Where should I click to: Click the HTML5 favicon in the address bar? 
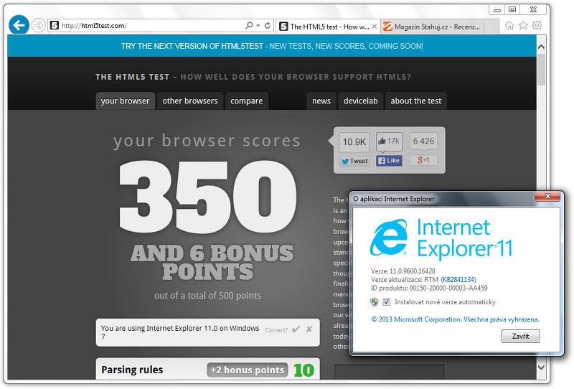pyautogui.click(x=55, y=25)
